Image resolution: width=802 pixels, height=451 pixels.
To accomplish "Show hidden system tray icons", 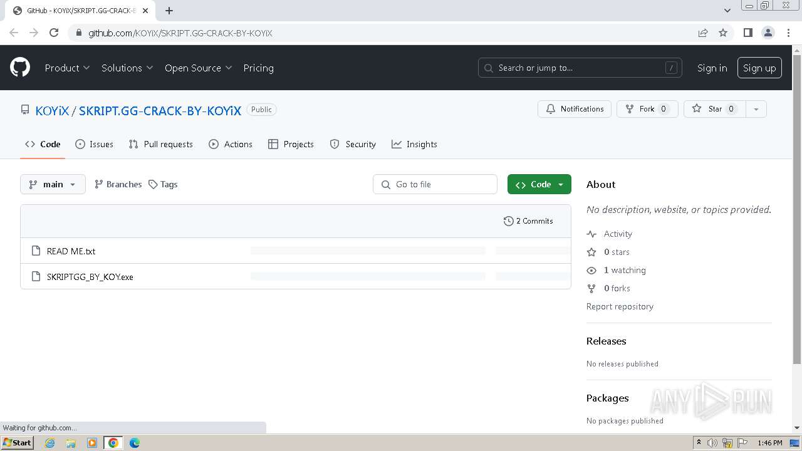I will click(699, 442).
